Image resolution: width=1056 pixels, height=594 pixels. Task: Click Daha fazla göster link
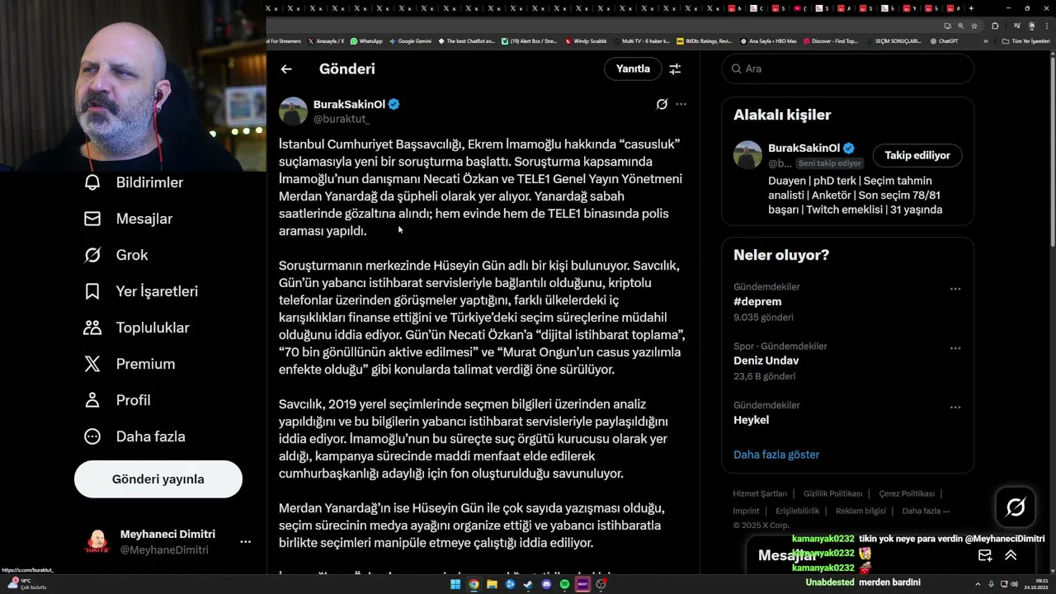[776, 455]
